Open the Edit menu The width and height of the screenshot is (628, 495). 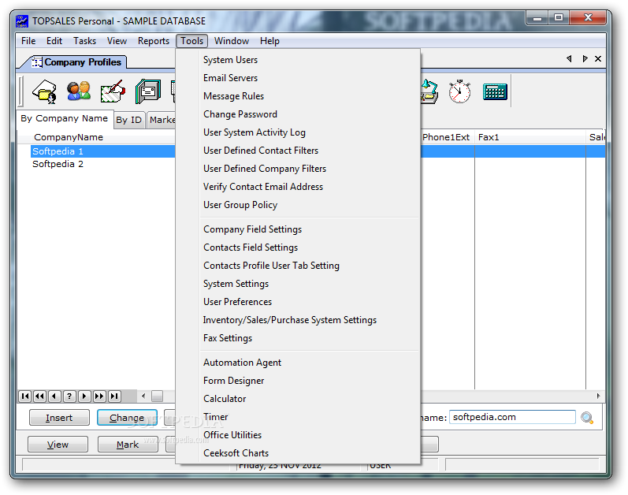click(54, 41)
